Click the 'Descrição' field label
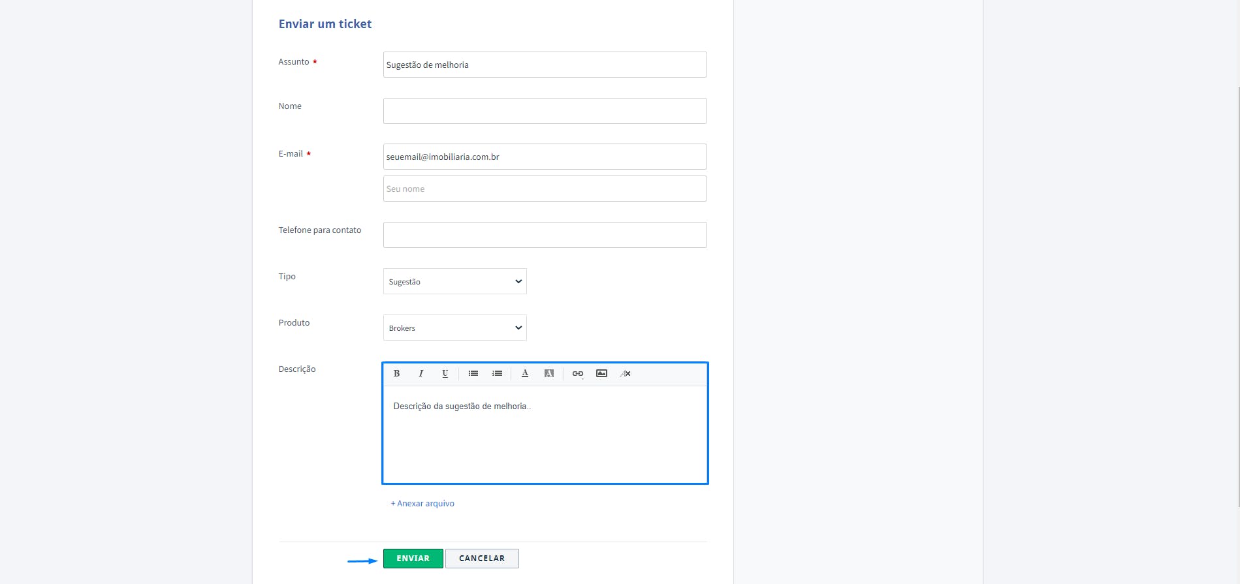1240x584 pixels. (x=297, y=369)
